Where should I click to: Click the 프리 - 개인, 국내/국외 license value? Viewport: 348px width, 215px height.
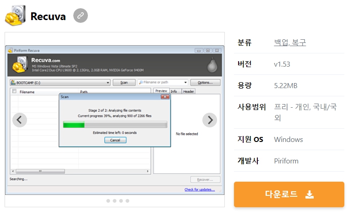[305, 112]
